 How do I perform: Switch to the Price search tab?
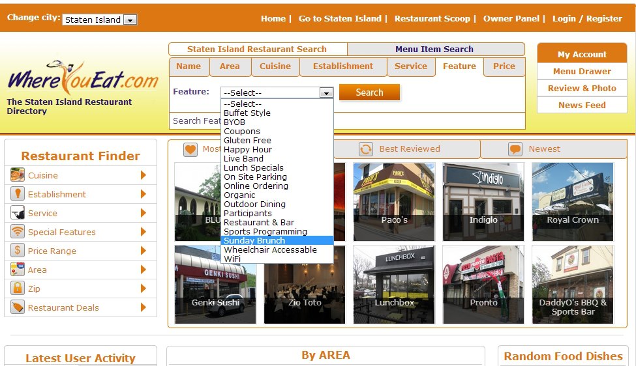point(504,66)
